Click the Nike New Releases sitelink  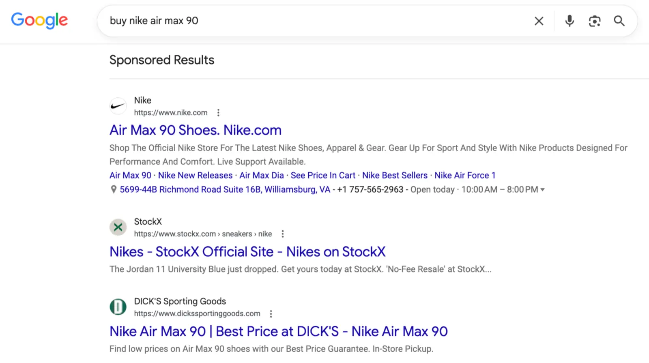195,176
